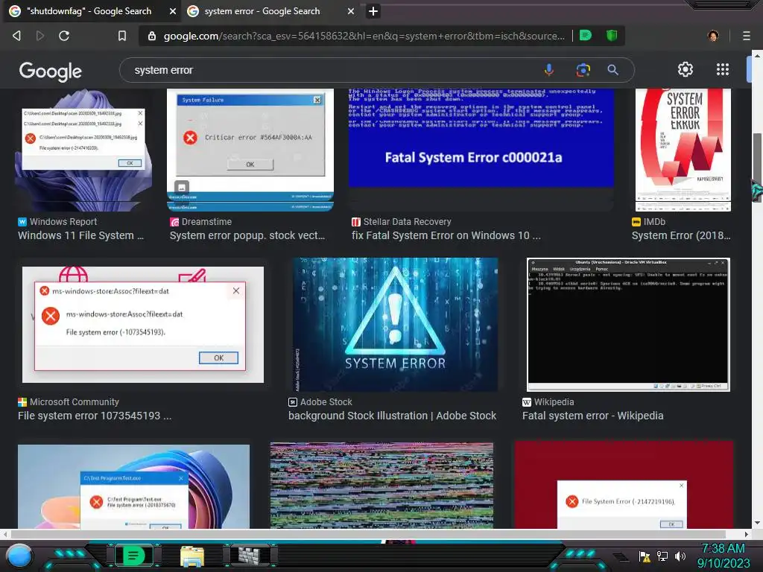
Task: Open the Google apps grid
Action: [723, 69]
